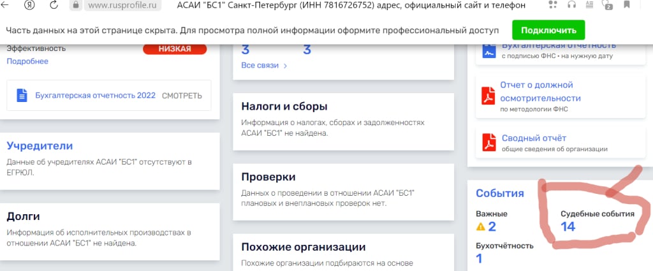Click СМОТРЕТЬ next to the 2022 report

182,96
